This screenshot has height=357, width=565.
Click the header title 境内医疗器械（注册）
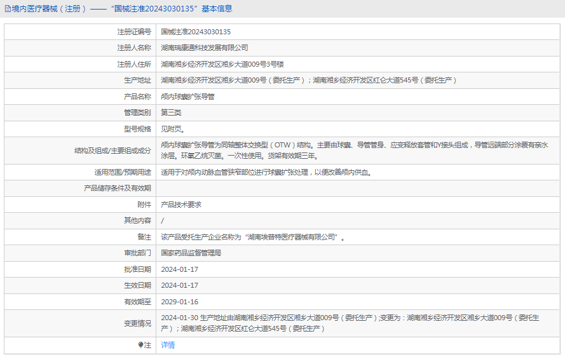50,9
